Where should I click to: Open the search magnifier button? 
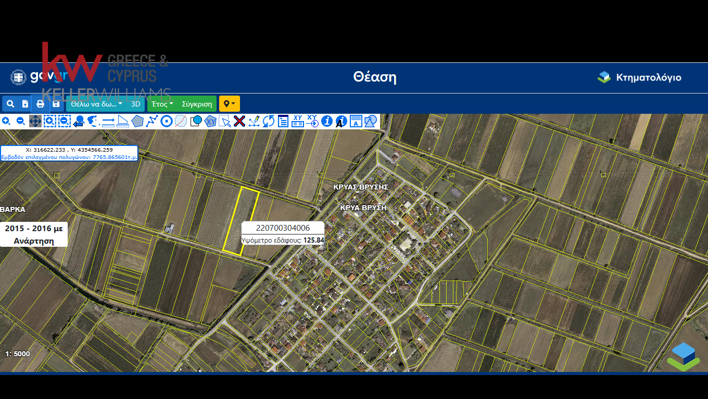point(10,104)
